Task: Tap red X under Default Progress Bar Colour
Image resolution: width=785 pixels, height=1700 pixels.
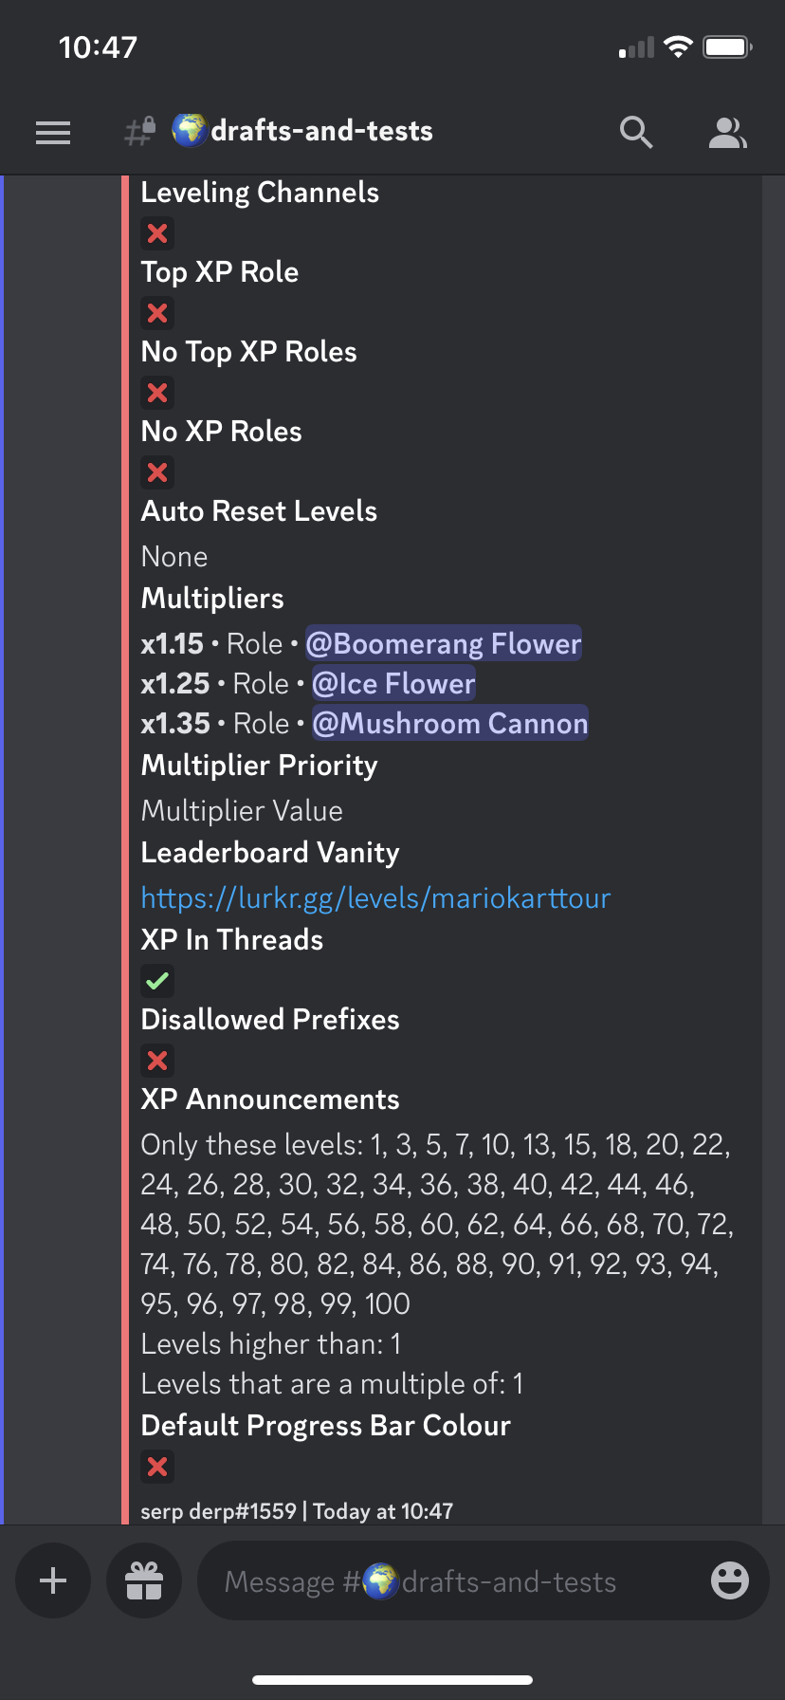Action: pyautogui.click(x=157, y=1467)
